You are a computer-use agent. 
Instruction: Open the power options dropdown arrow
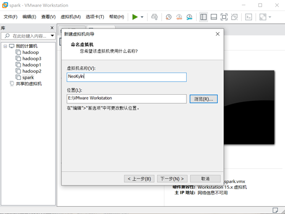142,17
